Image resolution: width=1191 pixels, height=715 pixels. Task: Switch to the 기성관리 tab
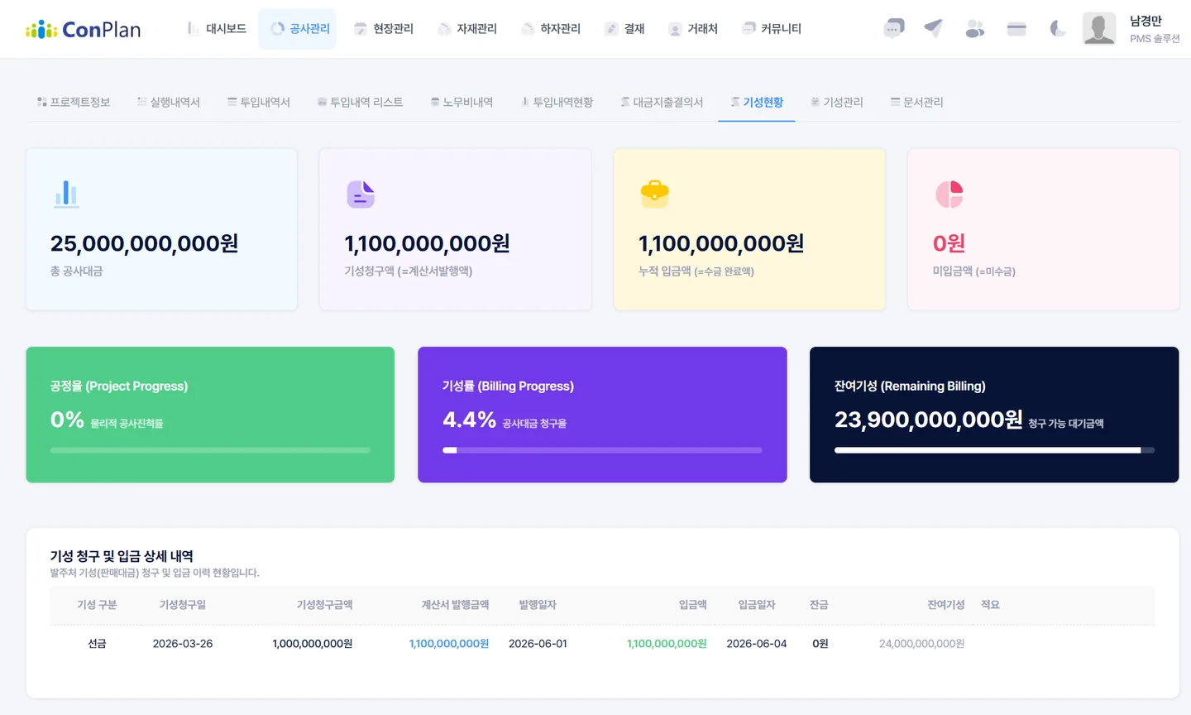pyautogui.click(x=836, y=102)
